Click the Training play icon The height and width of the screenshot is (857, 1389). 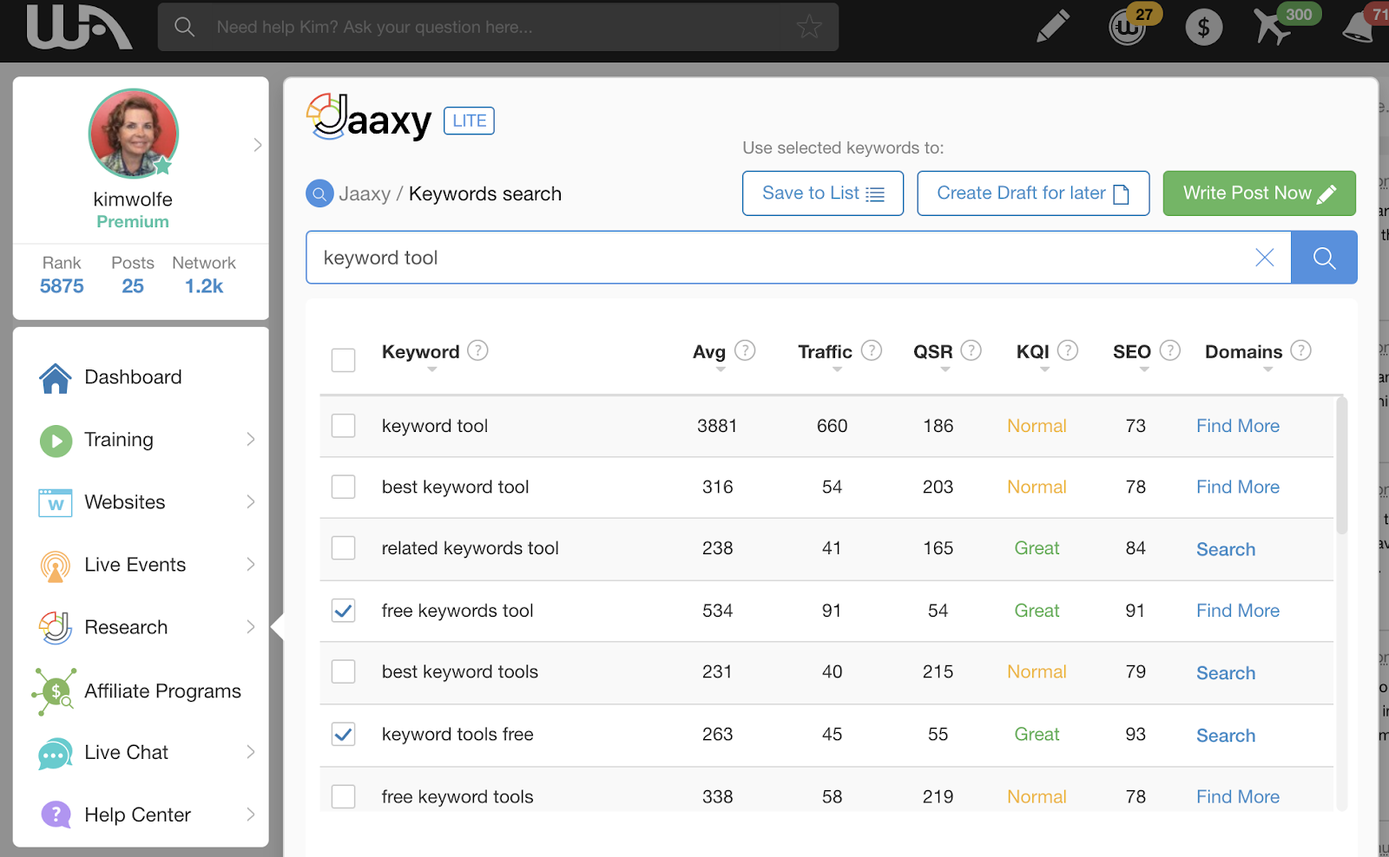pos(56,441)
